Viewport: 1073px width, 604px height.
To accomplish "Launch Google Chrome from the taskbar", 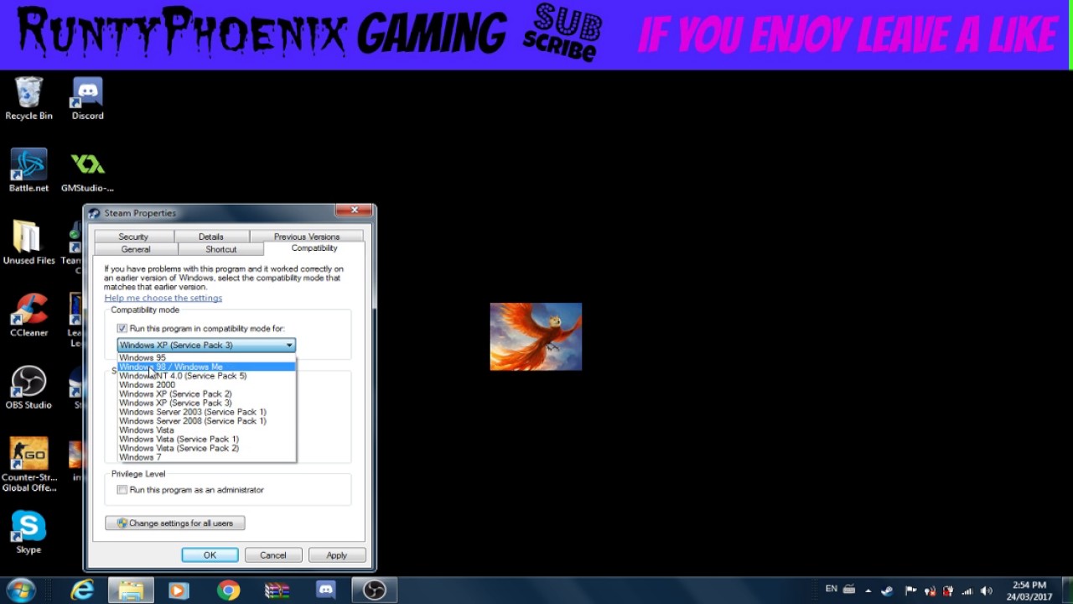I will click(228, 591).
